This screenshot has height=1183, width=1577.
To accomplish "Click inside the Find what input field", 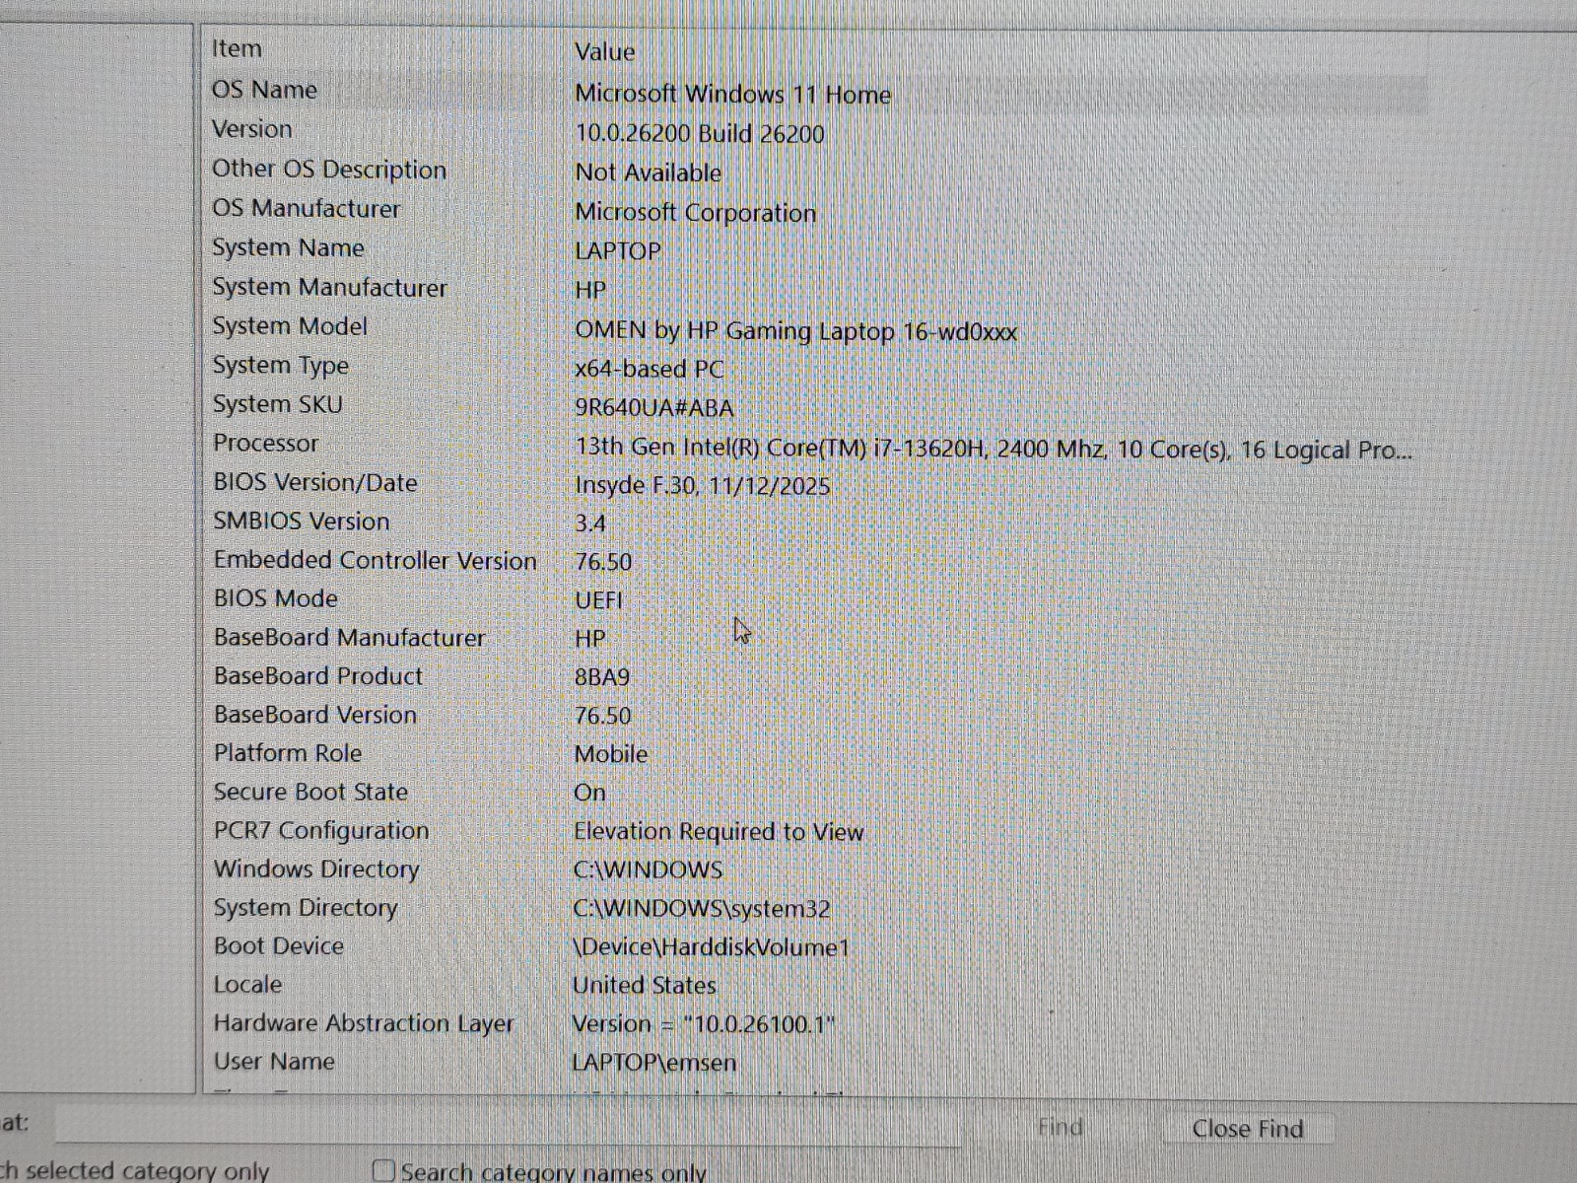I will pyautogui.click(x=508, y=1126).
